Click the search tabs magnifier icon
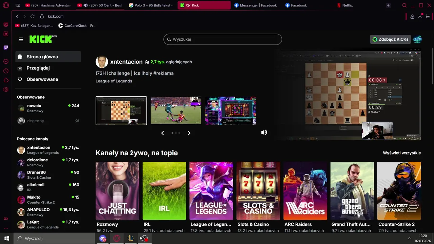 point(405,5)
